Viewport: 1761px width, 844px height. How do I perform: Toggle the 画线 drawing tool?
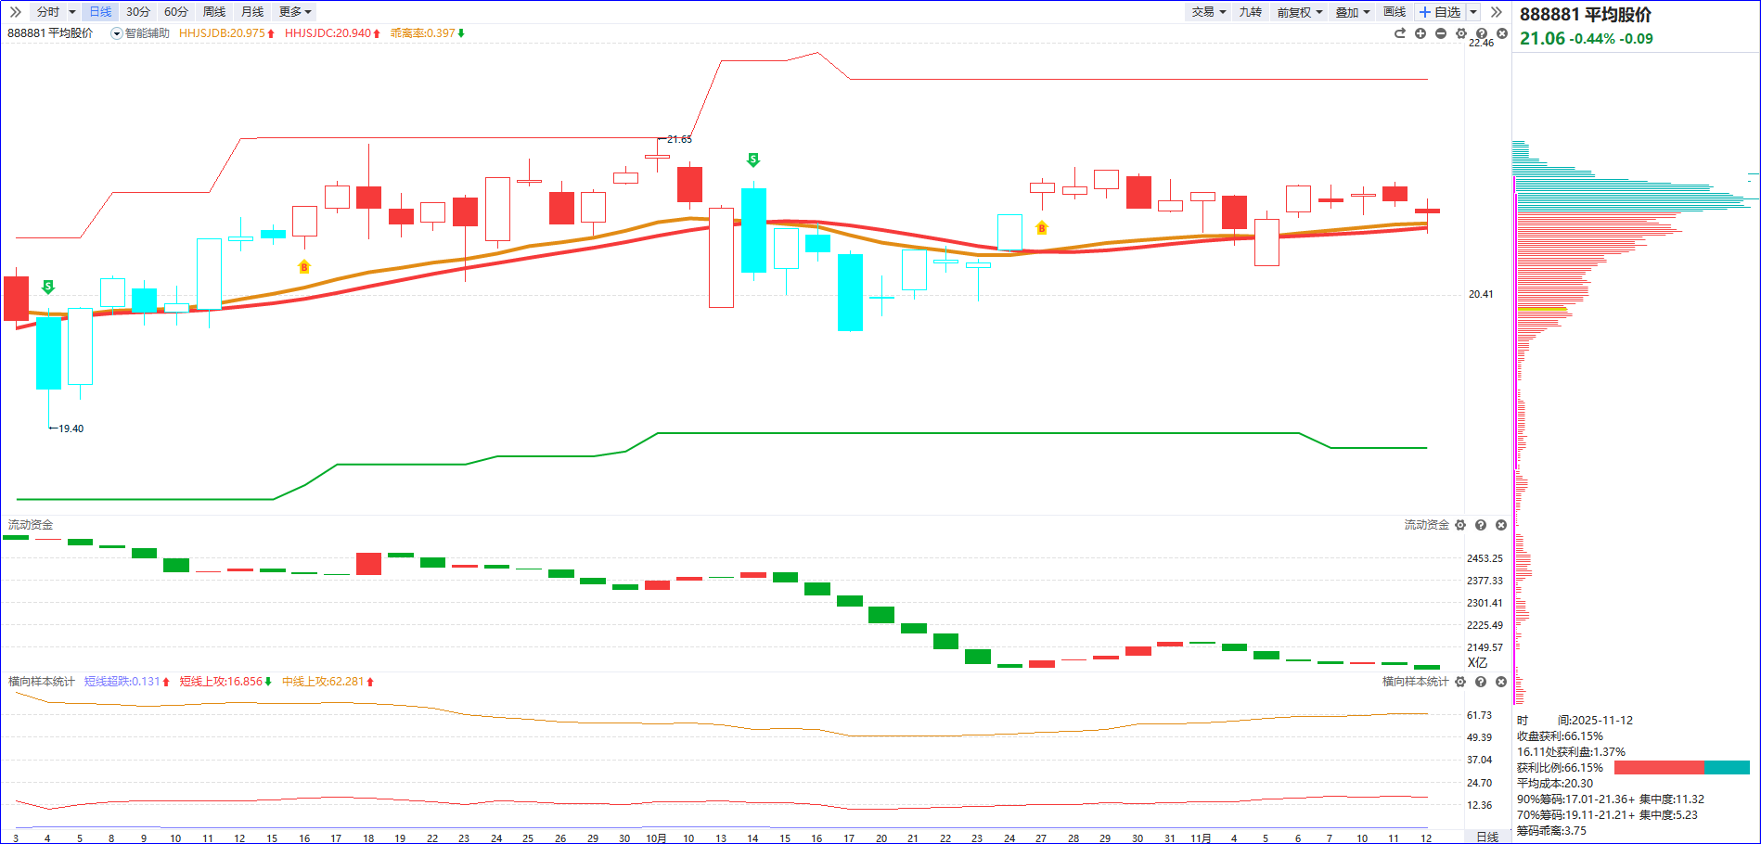(x=1394, y=12)
